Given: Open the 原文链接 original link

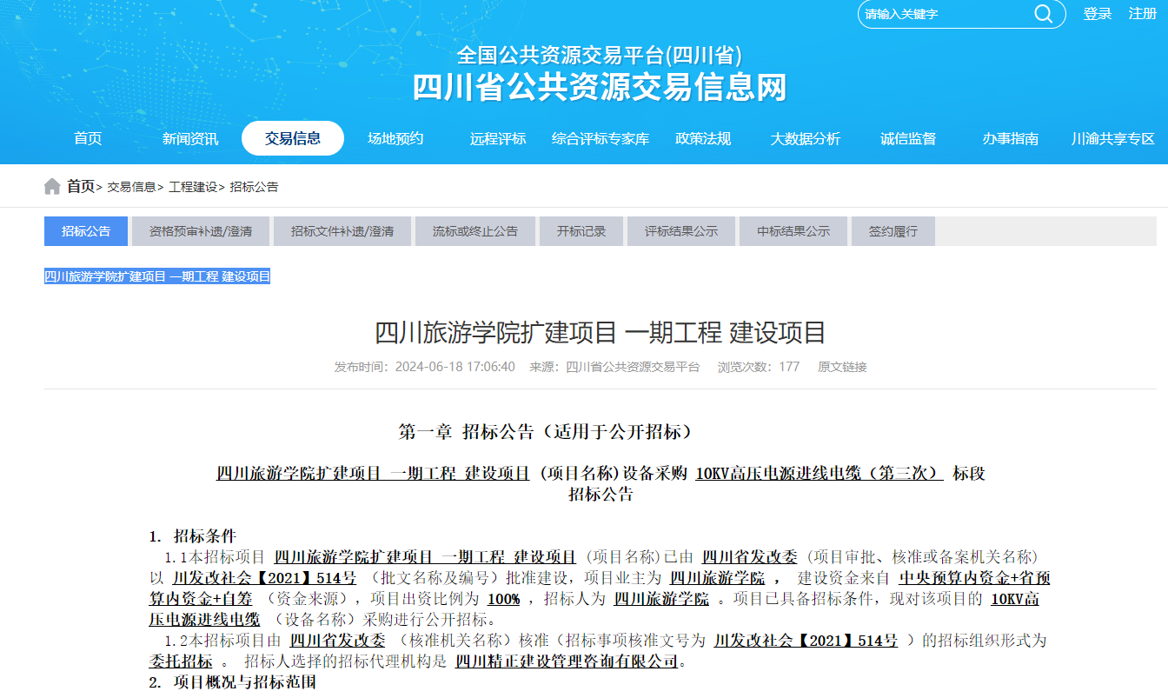Looking at the screenshot, I should (842, 367).
